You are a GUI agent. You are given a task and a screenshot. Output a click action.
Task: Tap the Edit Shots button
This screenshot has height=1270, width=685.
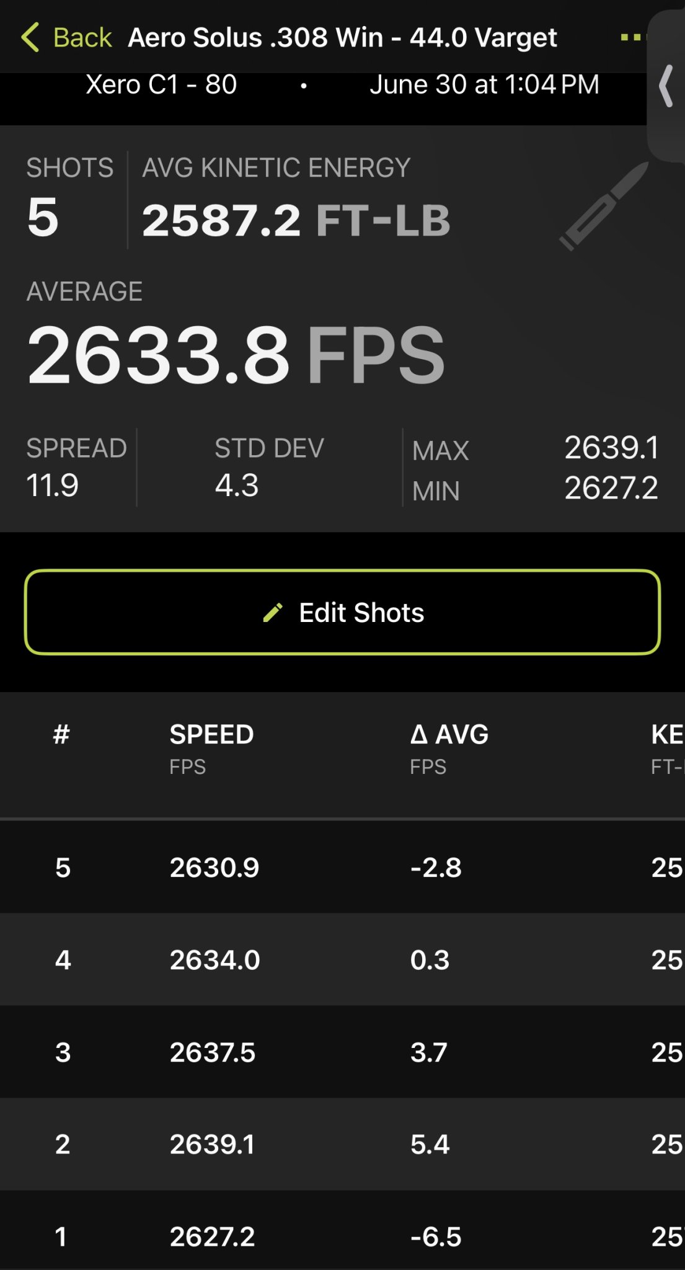(342, 612)
